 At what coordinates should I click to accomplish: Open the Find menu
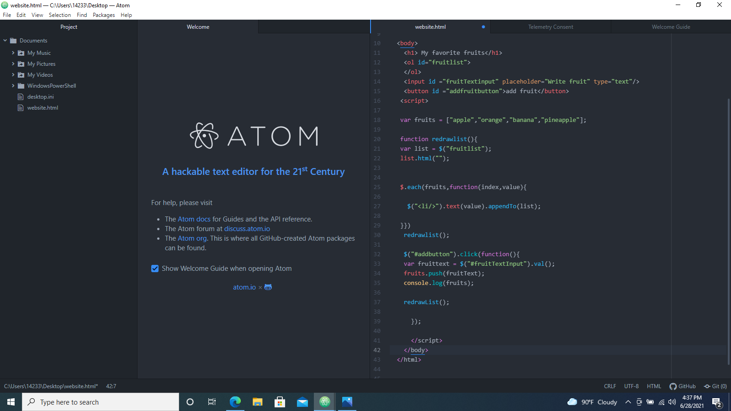tap(82, 15)
